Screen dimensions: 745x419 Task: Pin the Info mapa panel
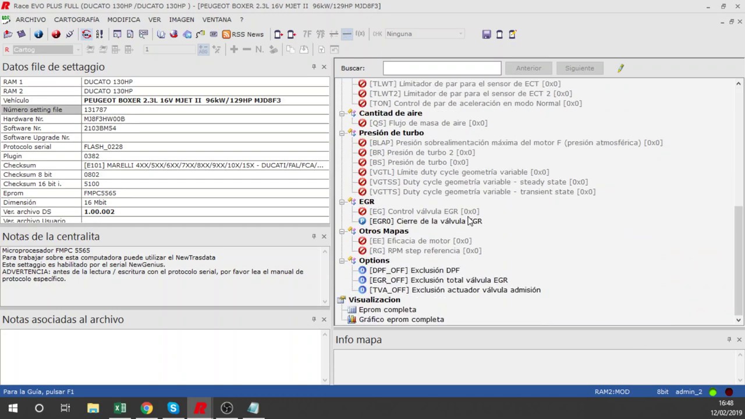click(729, 339)
